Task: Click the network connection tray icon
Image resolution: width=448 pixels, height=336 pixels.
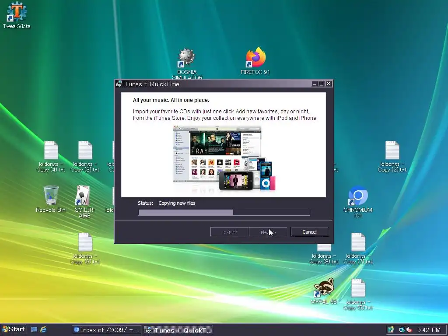Action: tap(402, 330)
